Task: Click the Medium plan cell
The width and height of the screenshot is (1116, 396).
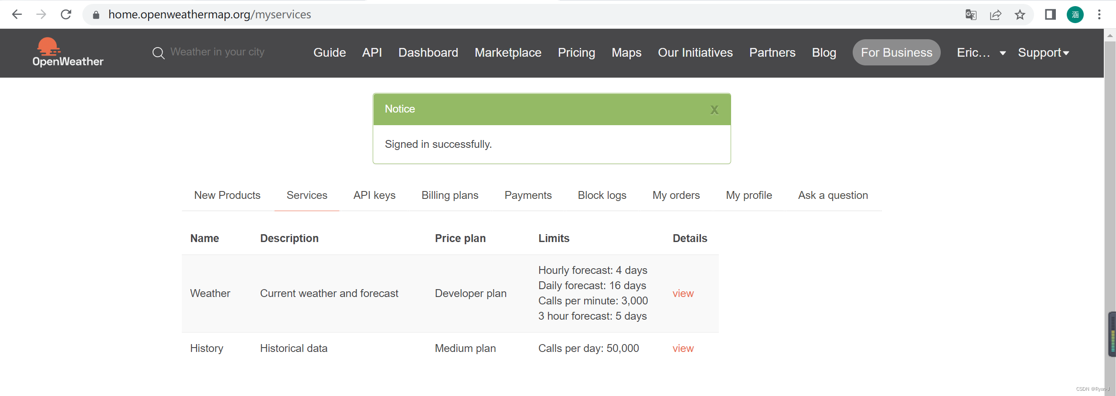Action: click(x=465, y=348)
